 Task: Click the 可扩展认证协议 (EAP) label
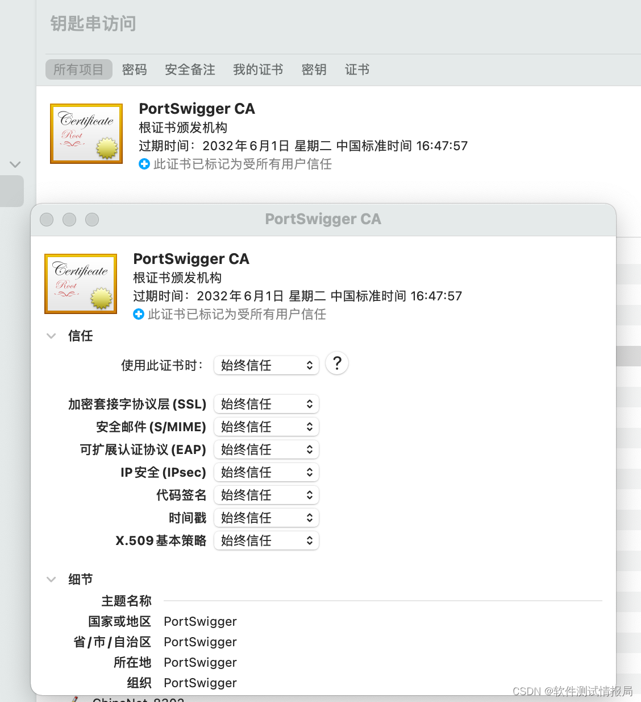143,449
